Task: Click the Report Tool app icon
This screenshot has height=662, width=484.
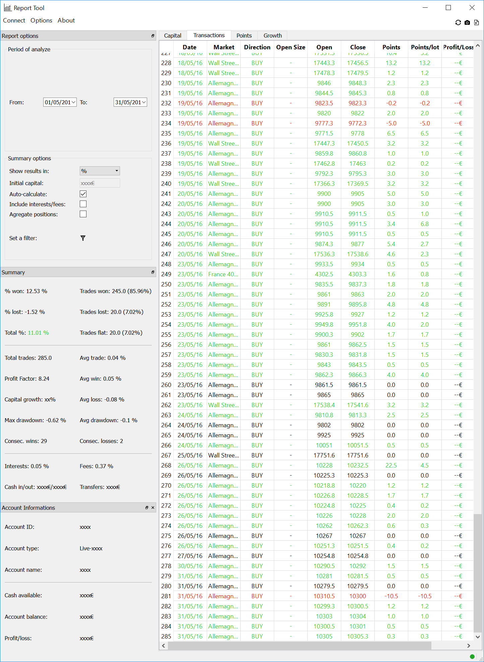Action: (x=7, y=8)
